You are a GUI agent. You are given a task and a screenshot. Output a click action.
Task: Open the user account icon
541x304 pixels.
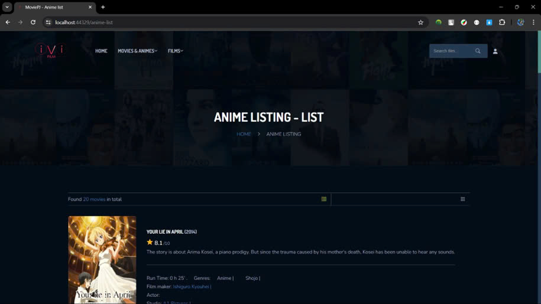495,51
